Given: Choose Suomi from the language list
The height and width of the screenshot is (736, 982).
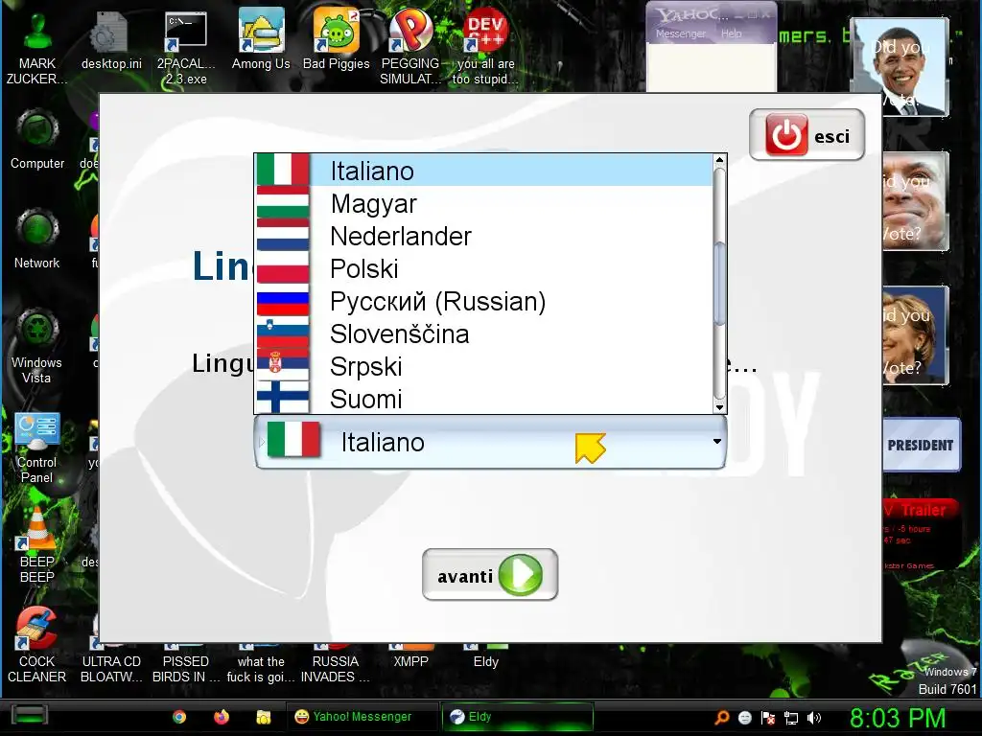Looking at the screenshot, I should click(x=483, y=399).
